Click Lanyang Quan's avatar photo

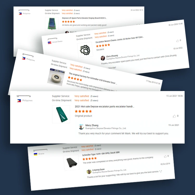[89, 172]
